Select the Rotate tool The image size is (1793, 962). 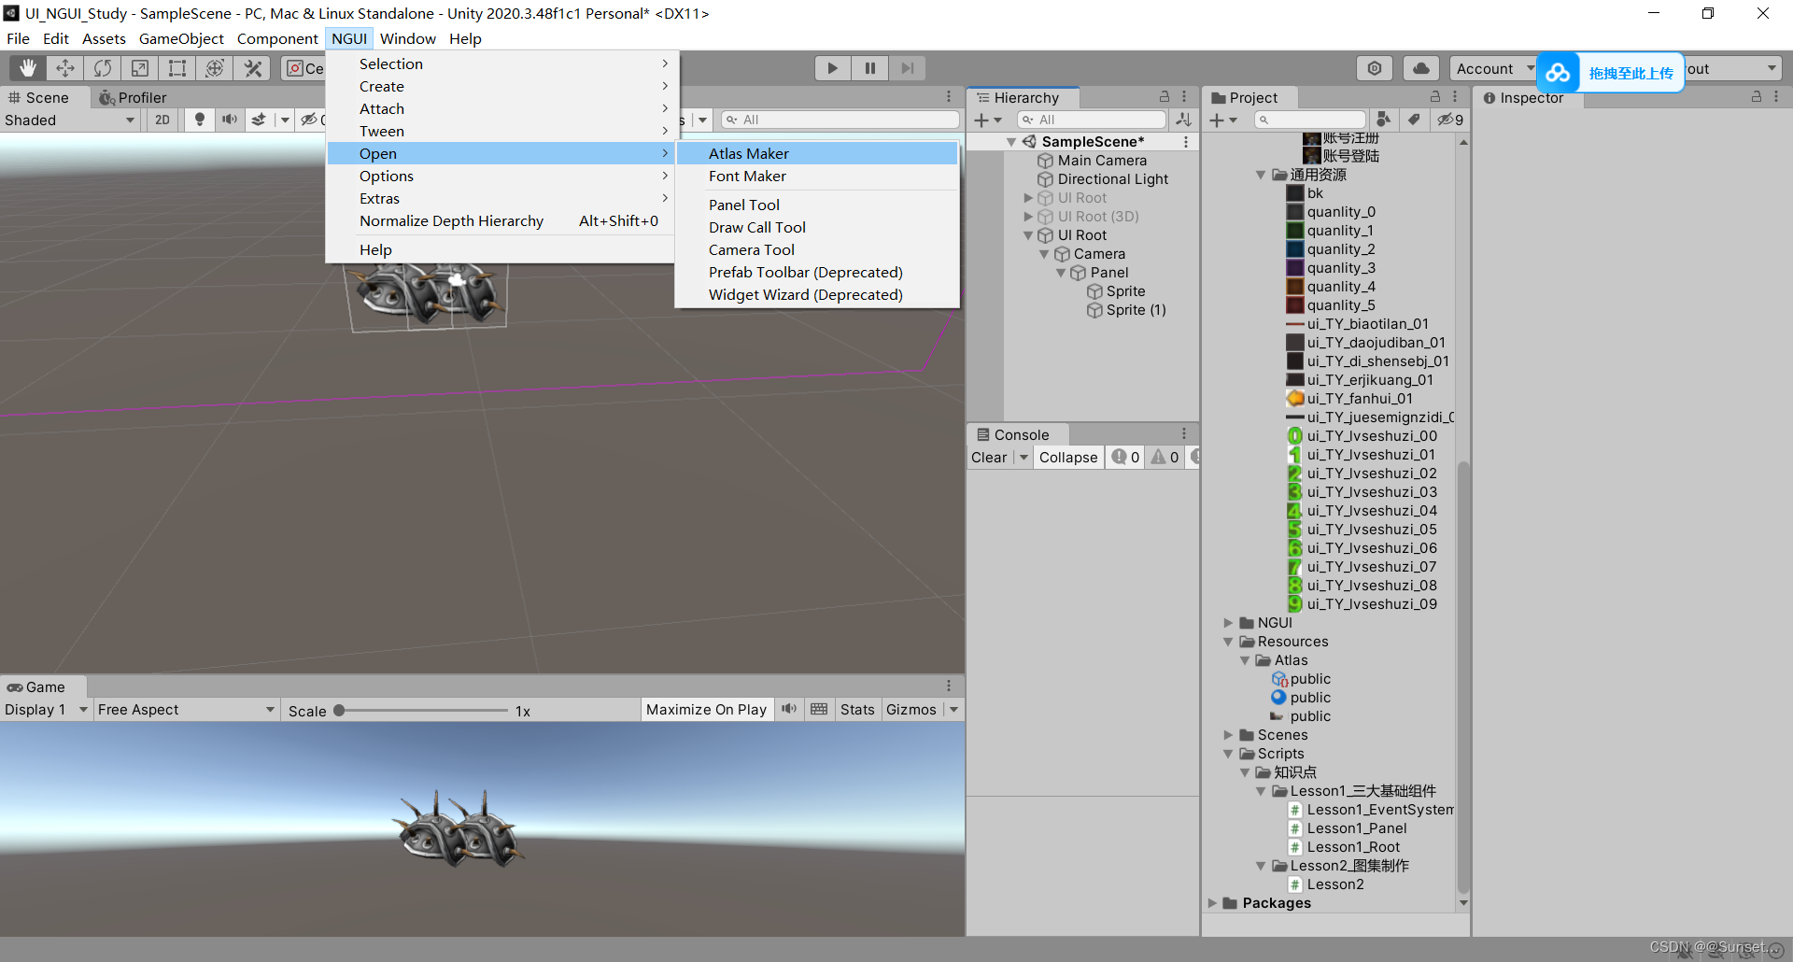103,68
